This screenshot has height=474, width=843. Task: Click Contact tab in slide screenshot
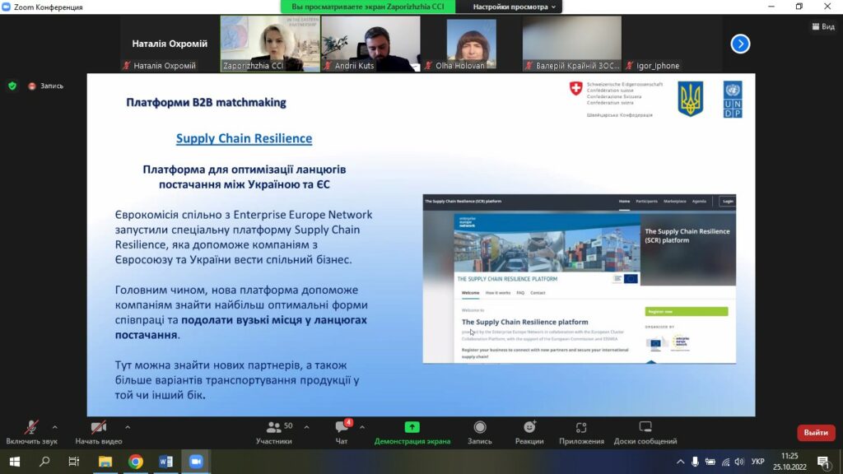[x=538, y=293]
